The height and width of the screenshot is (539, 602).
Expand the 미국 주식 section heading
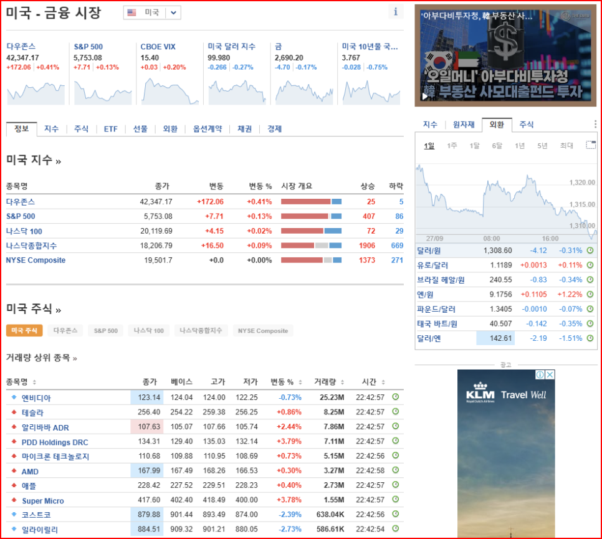(34, 308)
